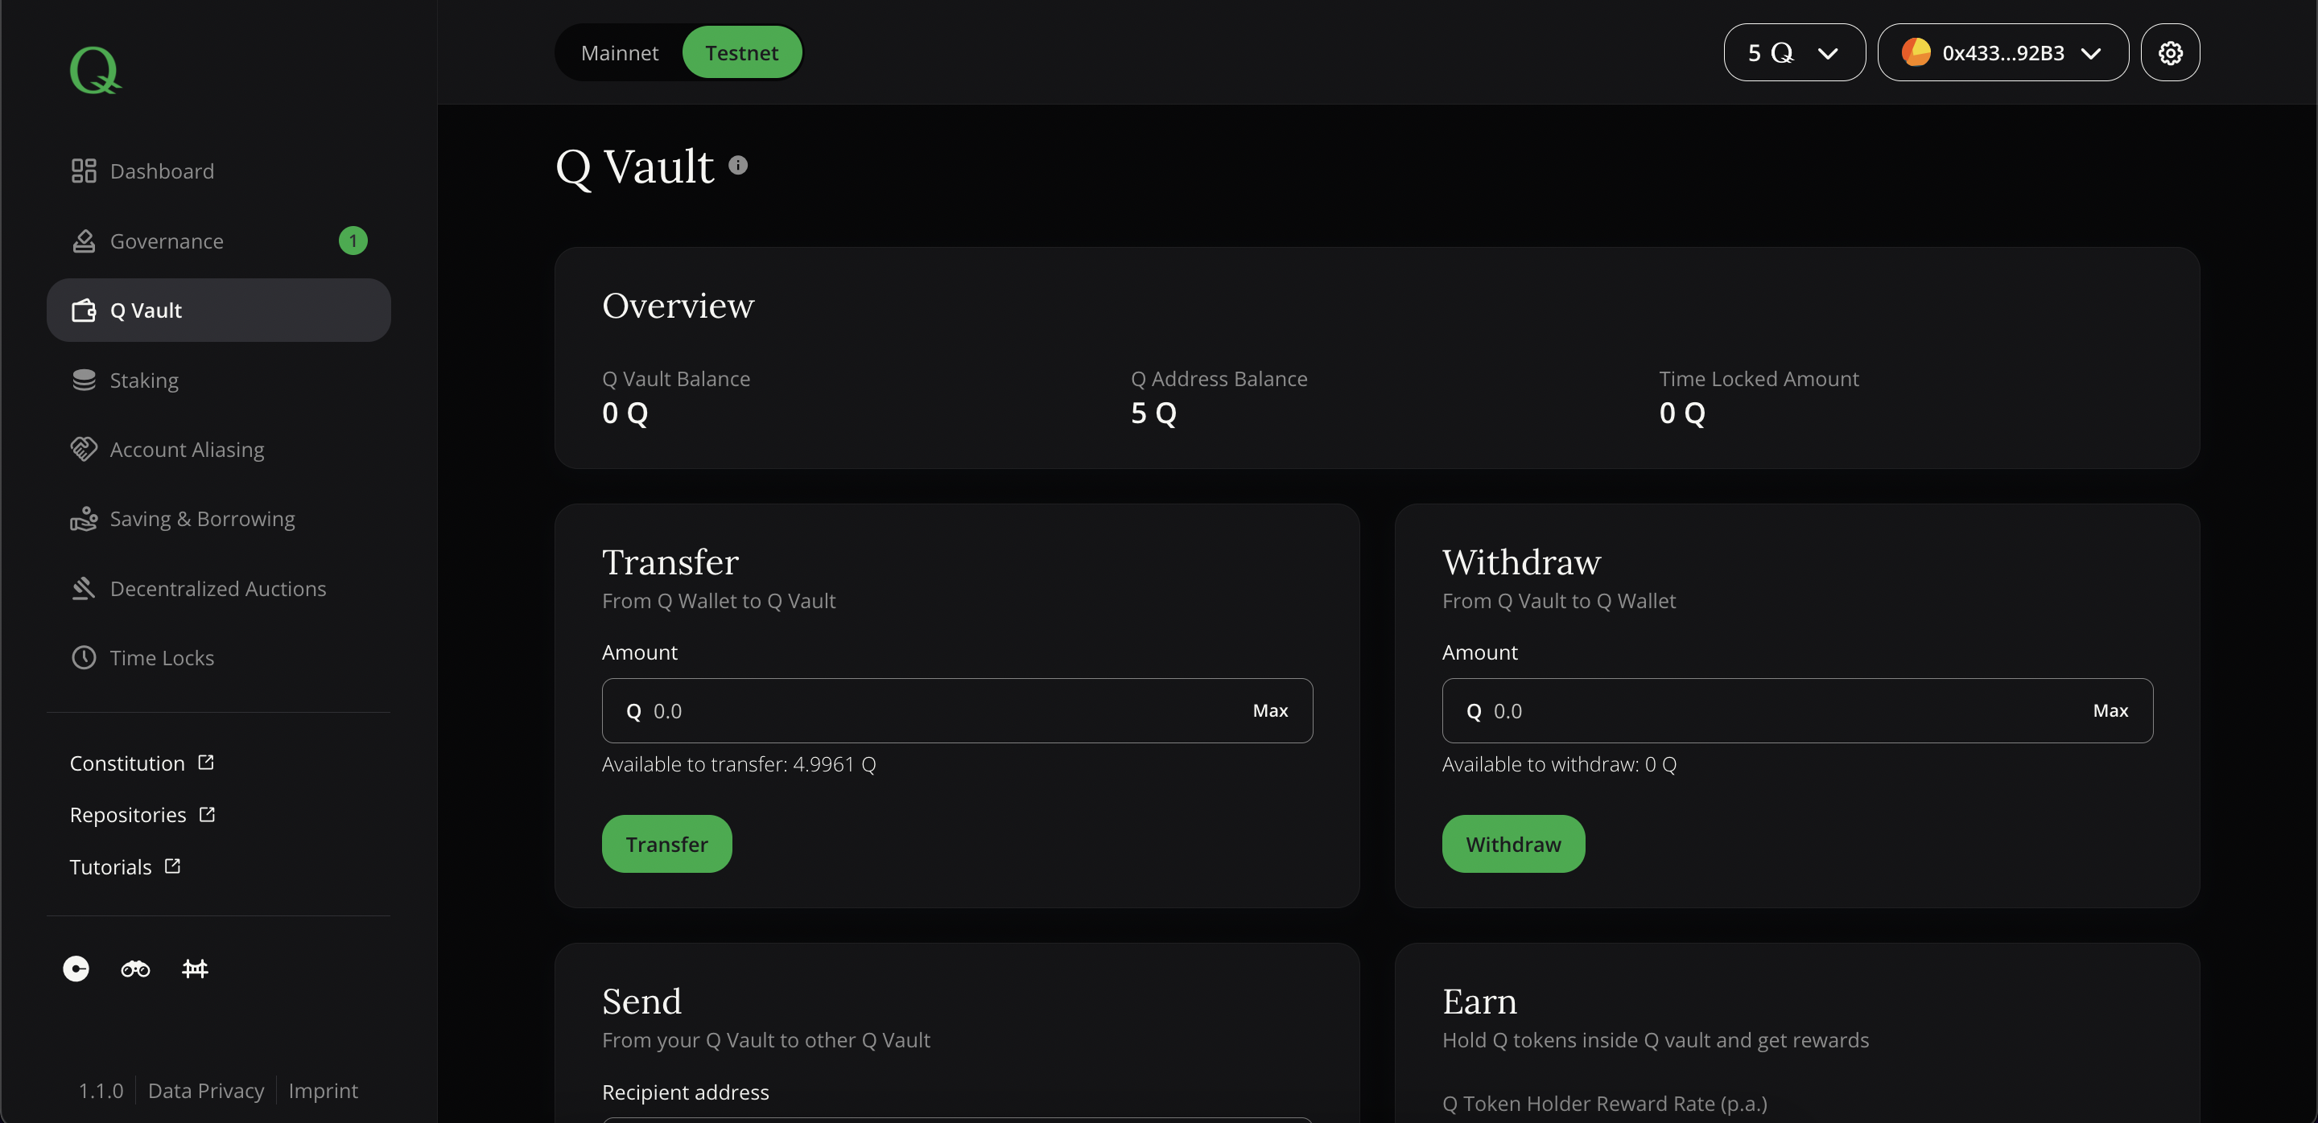Open Decentralized Auctions page

point(218,588)
